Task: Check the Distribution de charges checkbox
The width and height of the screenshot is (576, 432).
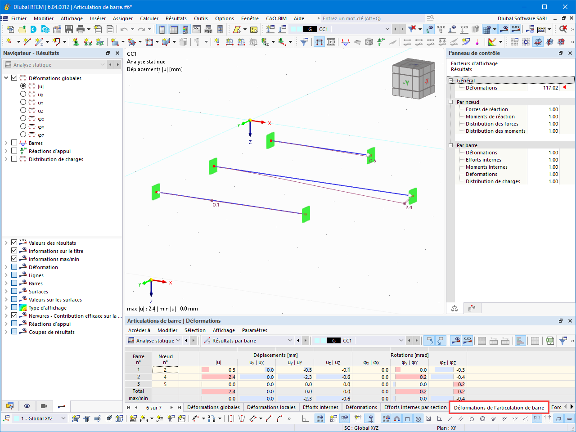Action: click(x=14, y=159)
